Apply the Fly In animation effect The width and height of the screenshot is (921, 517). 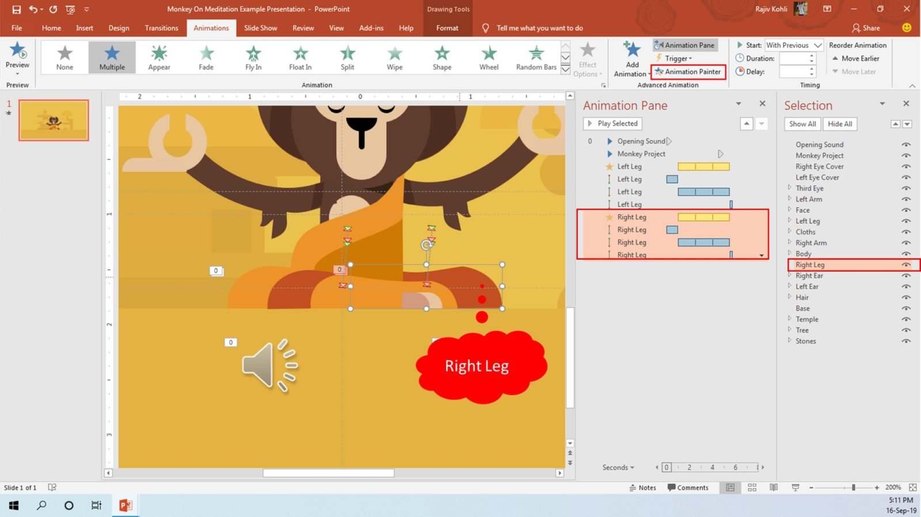click(253, 57)
